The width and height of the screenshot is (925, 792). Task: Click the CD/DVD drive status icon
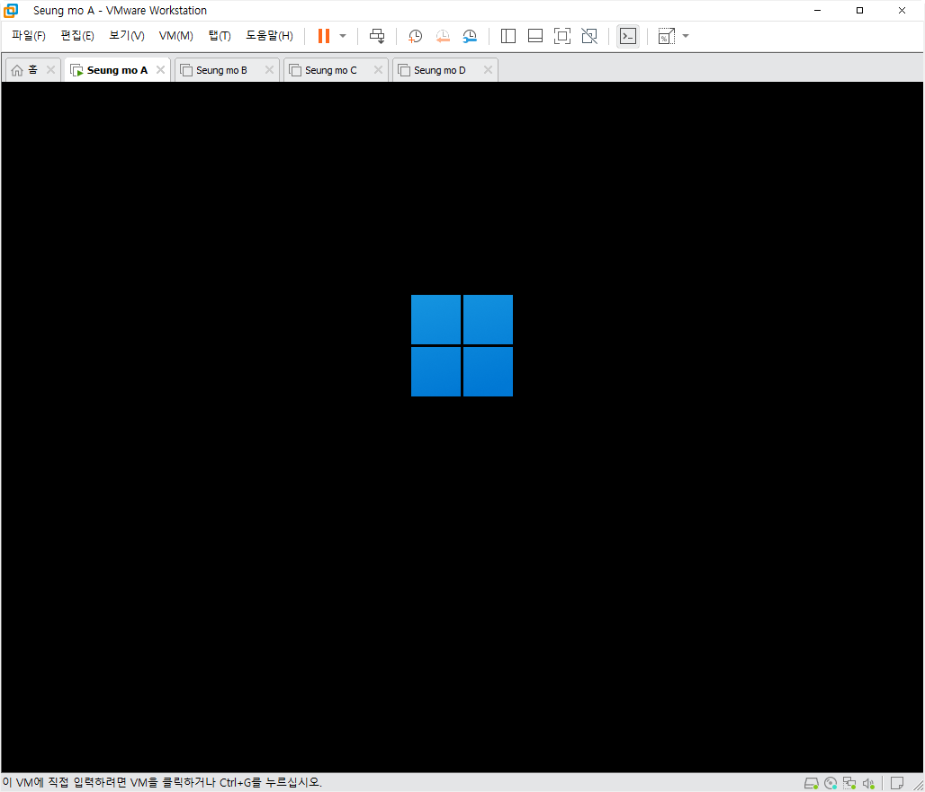click(831, 783)
